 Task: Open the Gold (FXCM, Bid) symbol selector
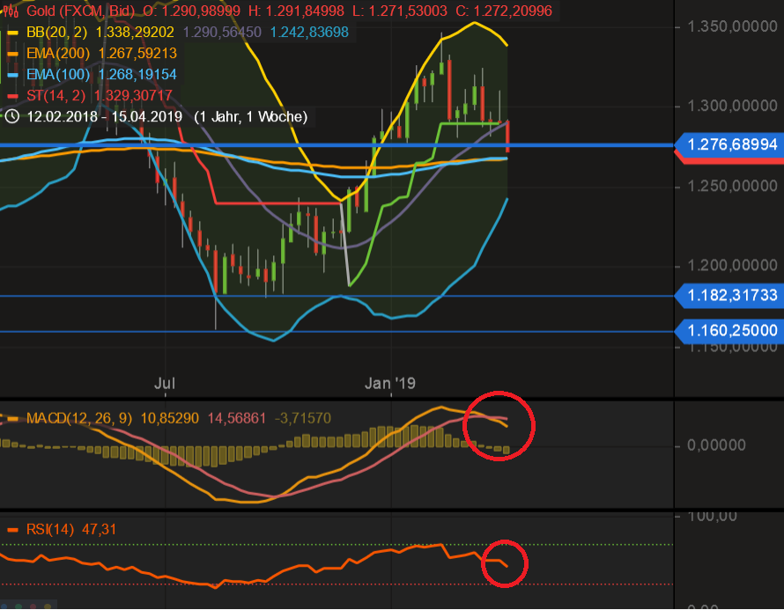coord(78,11)
